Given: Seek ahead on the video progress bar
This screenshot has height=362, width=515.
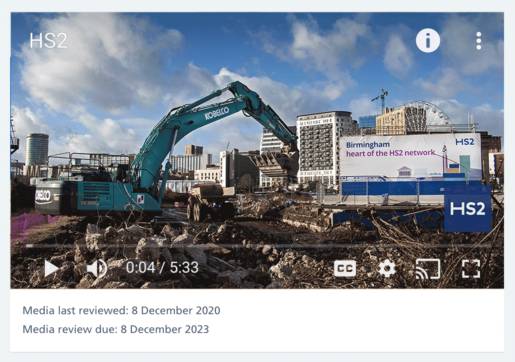Looking at the screenshot, I should click(255, 245).
